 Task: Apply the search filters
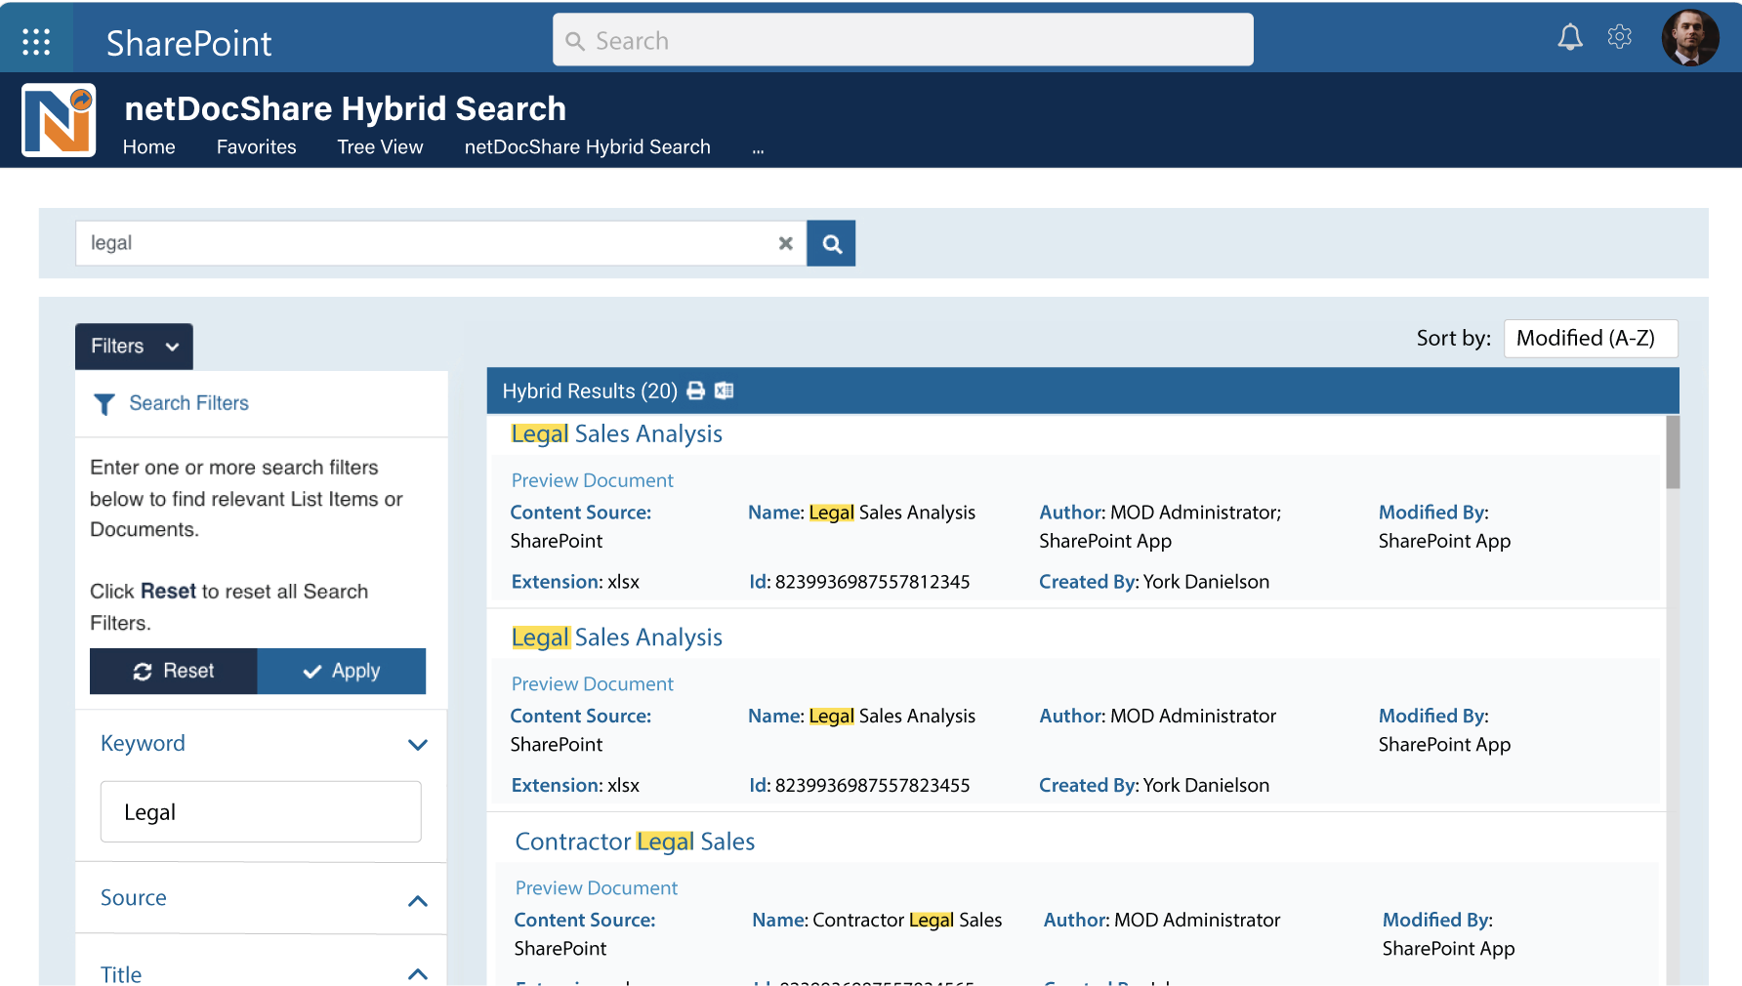coord(342,671)
